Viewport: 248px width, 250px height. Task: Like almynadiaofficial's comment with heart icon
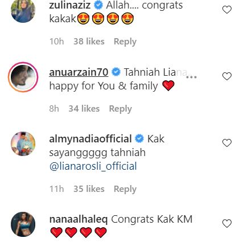(x=227, y=143)
